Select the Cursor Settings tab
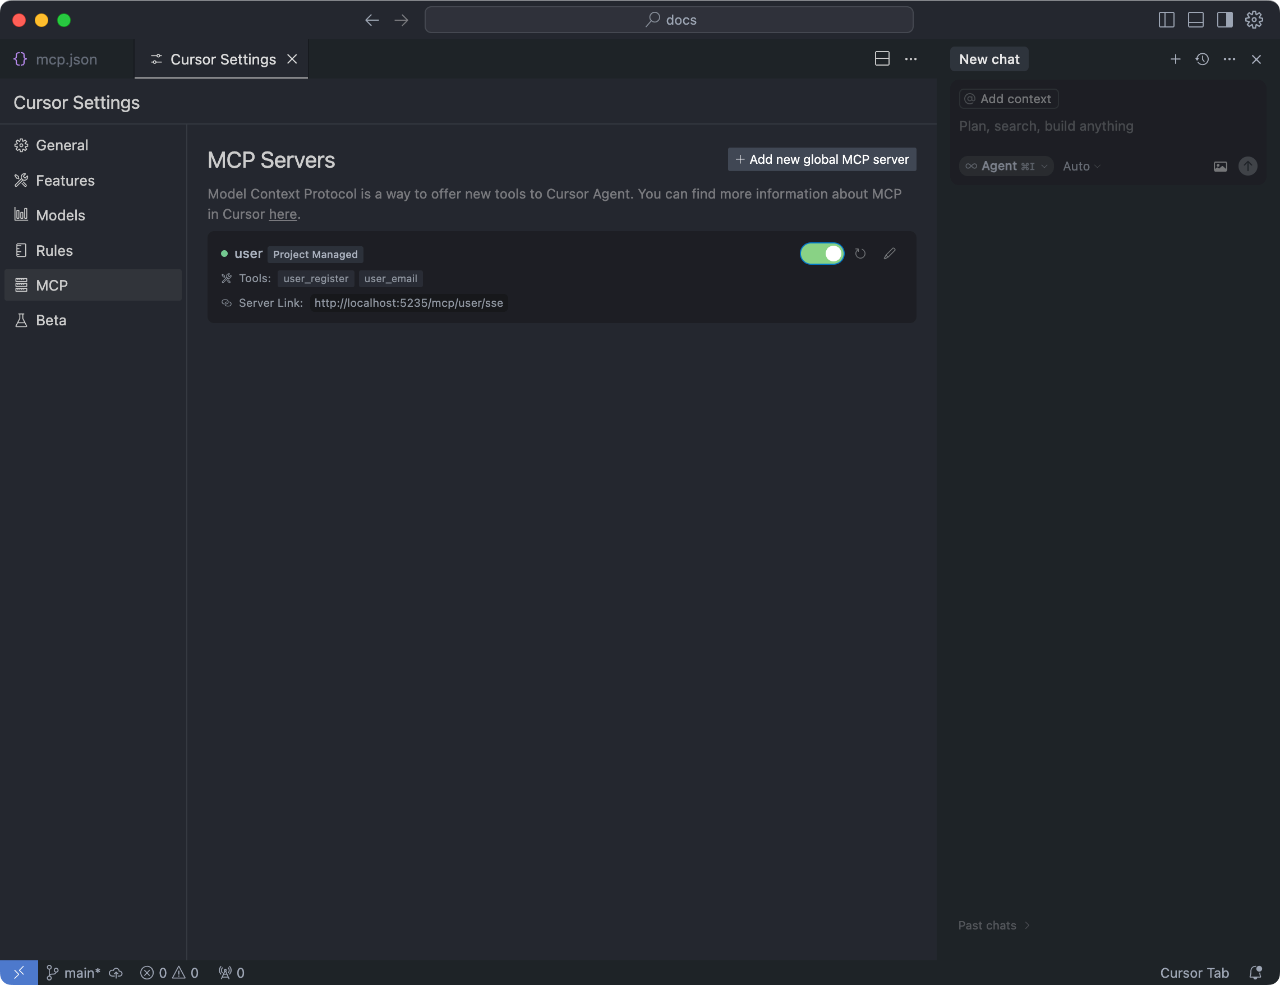This screenshot has height=985, width=1280. click(223, 59)
